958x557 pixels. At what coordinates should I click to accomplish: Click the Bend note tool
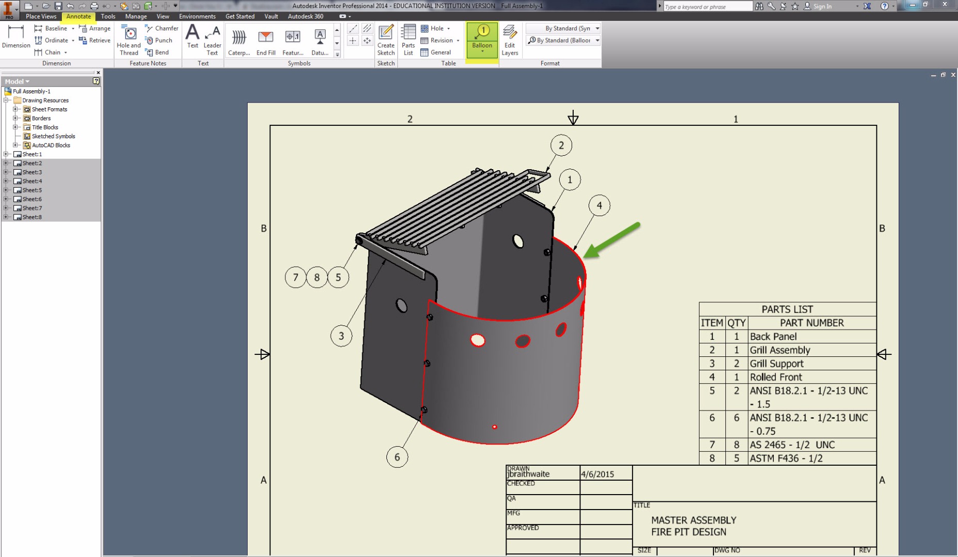[x=157, y=52]
